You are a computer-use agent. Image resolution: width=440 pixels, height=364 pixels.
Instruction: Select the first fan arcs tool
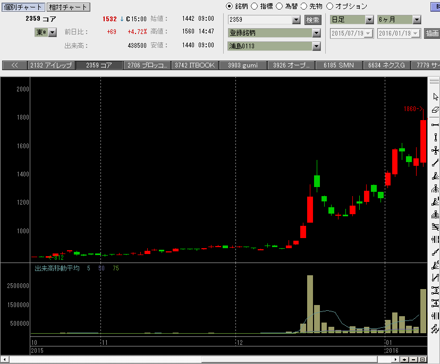(435, 189)
